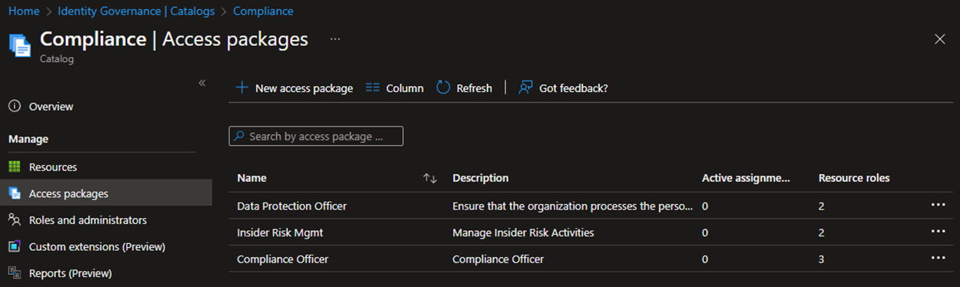Click the Home breadcrumb link
The width and height of the screenshot is (960, 287).
click(x=24, y=12)
